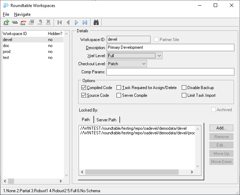The image size is (240, 195).
Task: Go to first workspace record
Action: point(60,22)
